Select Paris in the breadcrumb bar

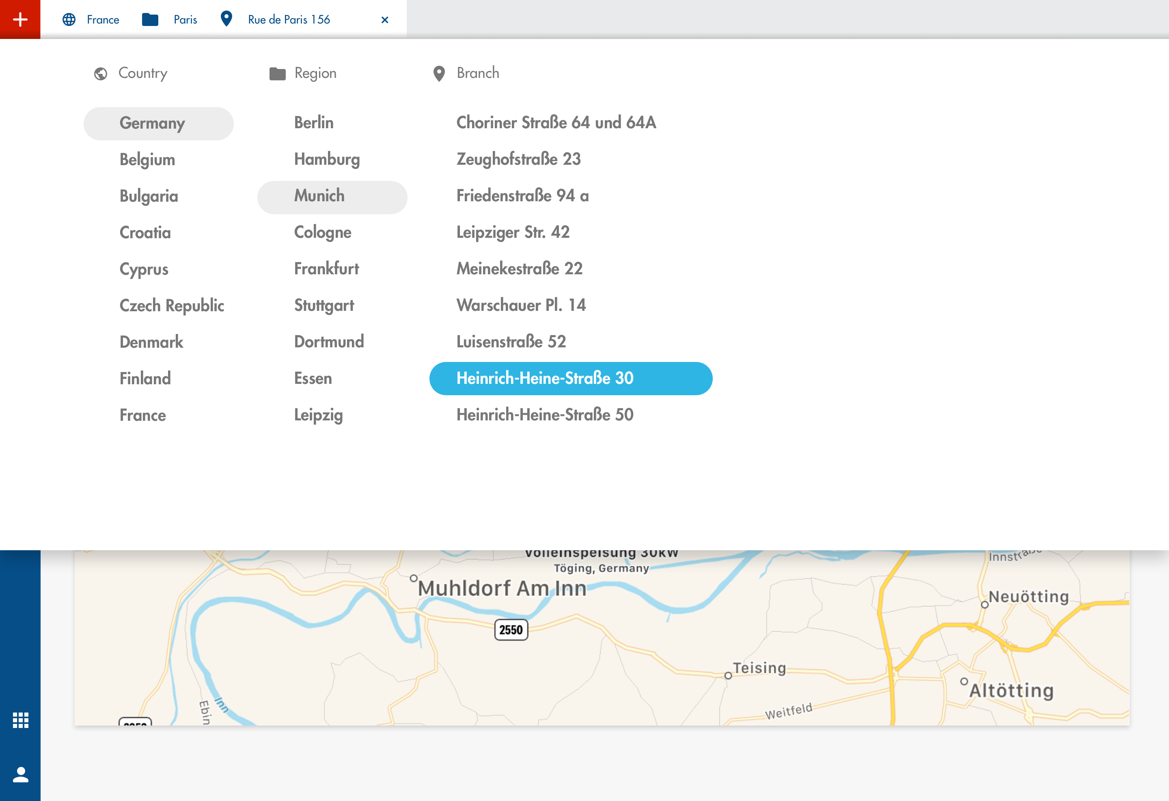coord(185,19)
